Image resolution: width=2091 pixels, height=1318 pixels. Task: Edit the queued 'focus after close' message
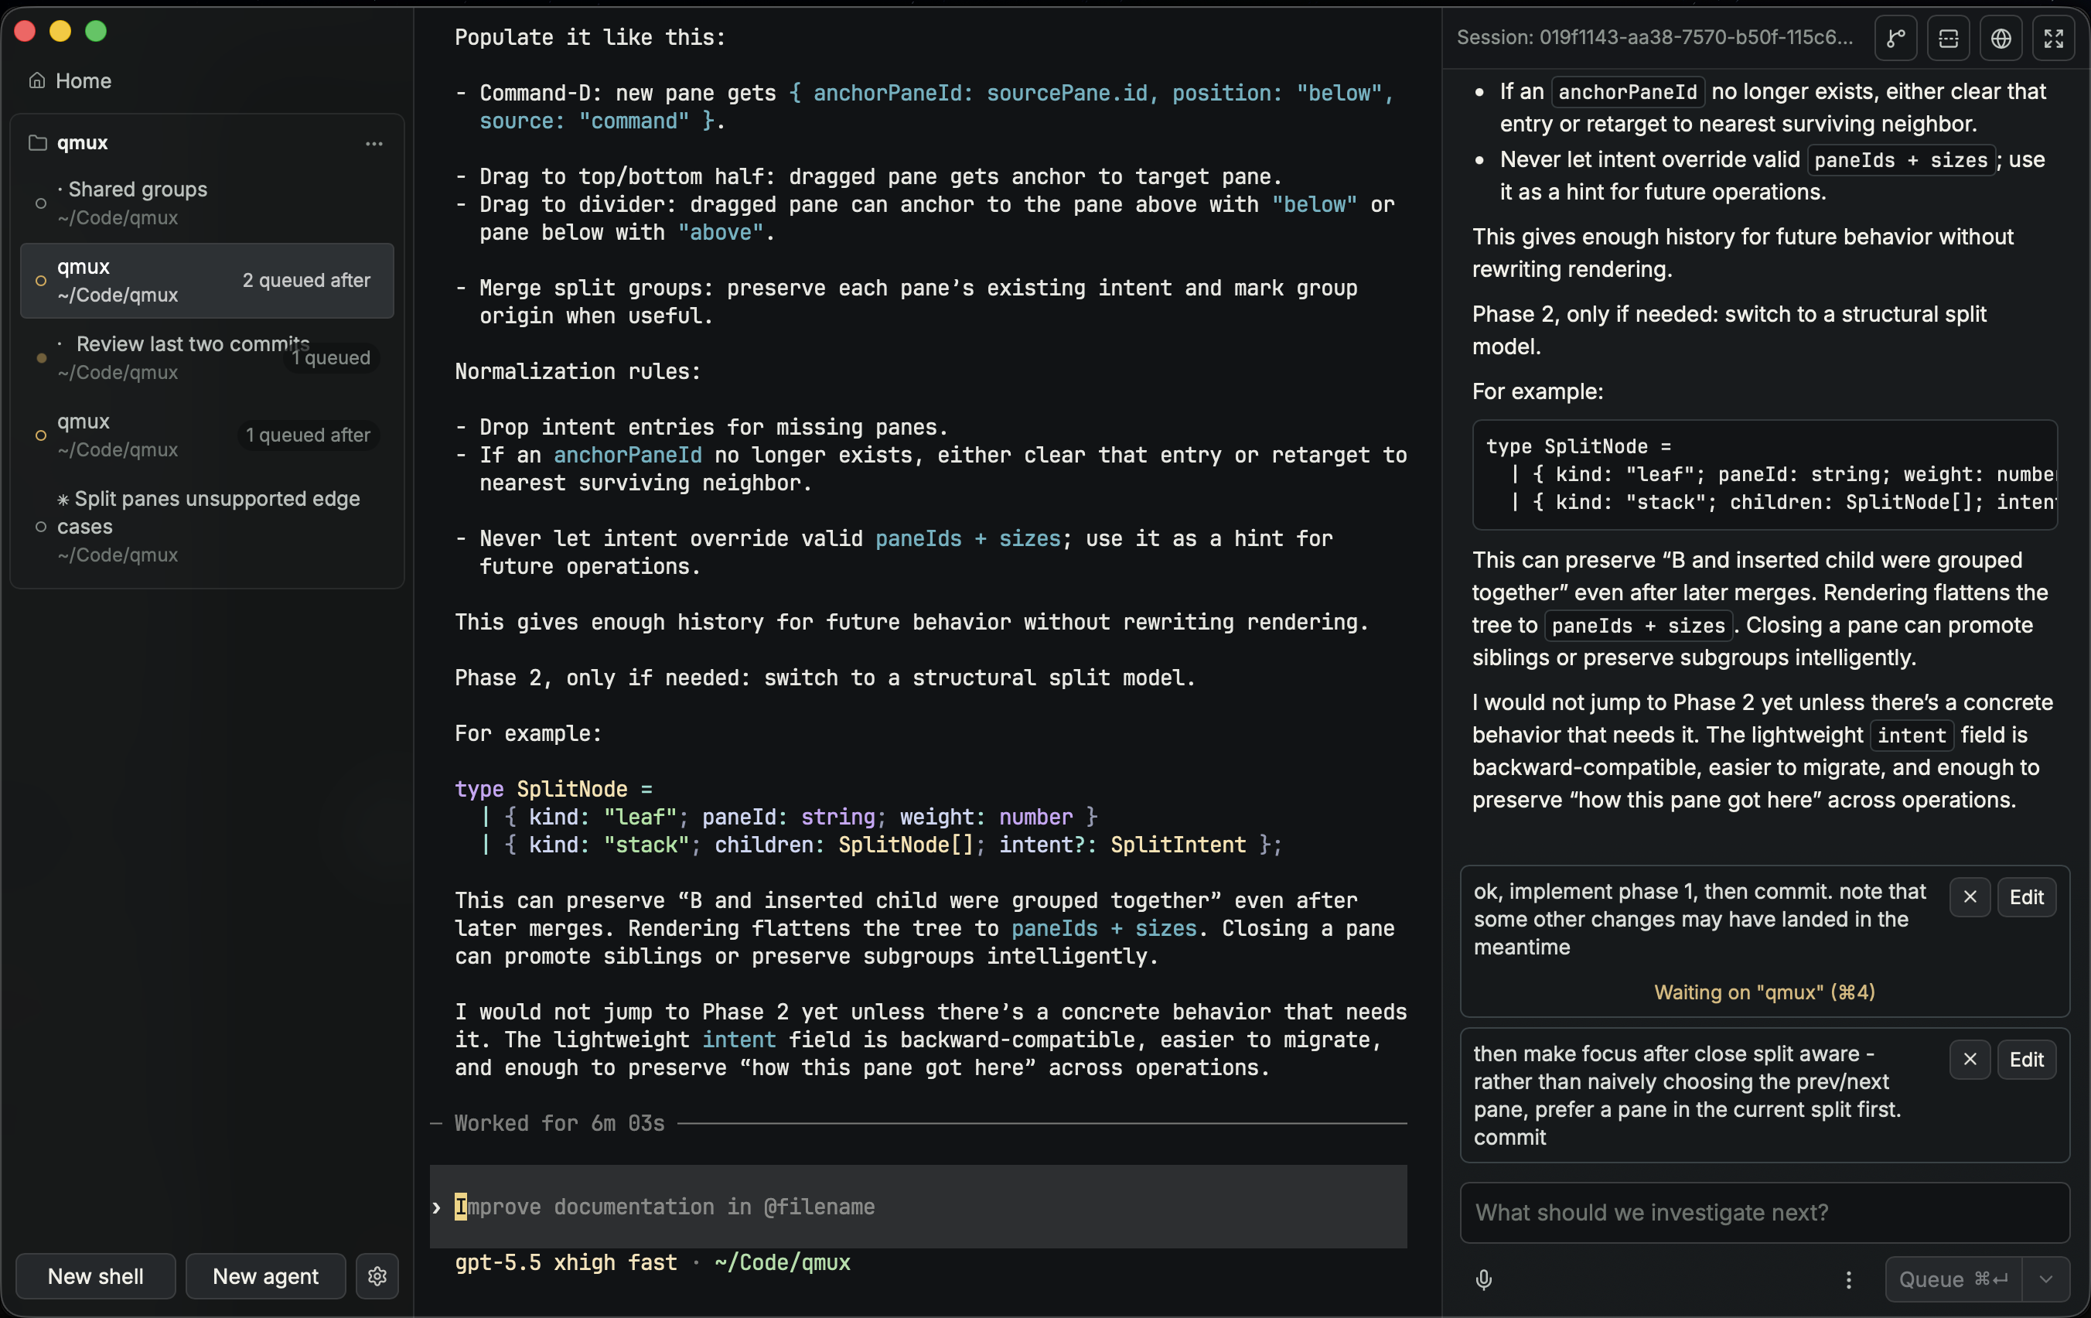coord(2027,1060)
